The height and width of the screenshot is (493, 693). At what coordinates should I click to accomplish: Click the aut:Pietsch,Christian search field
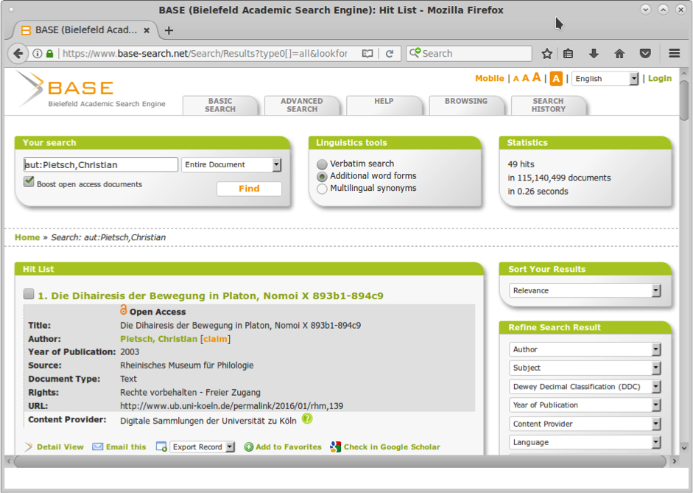(x=100, y=165)
